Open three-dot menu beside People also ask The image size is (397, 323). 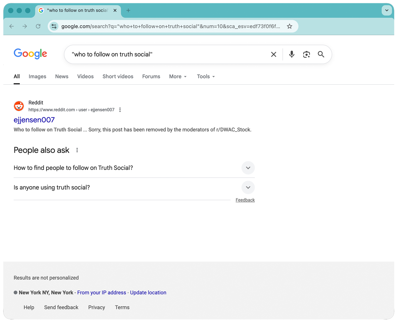(77, 150)
